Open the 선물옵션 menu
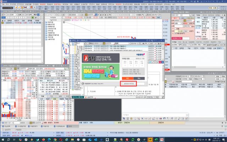Screen dimensions: 227x142 (77, 4)
